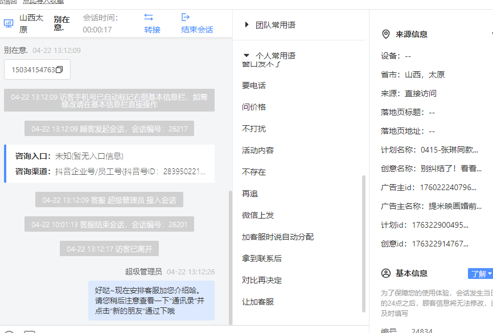Select the 不存在 quick phrase
The width and height of the screenshot is (493, 333).
(x=254, y=172)
